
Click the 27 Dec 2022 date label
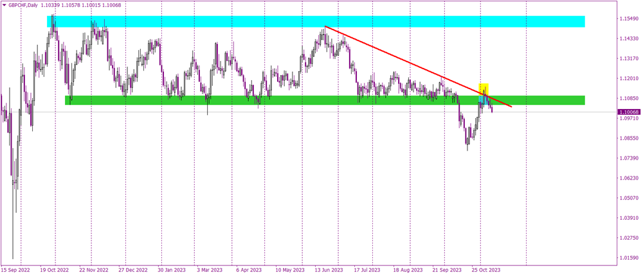pos(133,270)
